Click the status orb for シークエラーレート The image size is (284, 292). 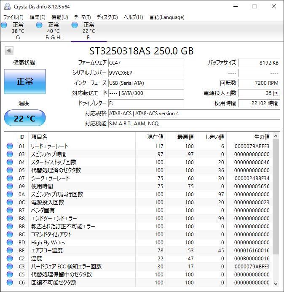click(10, 178)
